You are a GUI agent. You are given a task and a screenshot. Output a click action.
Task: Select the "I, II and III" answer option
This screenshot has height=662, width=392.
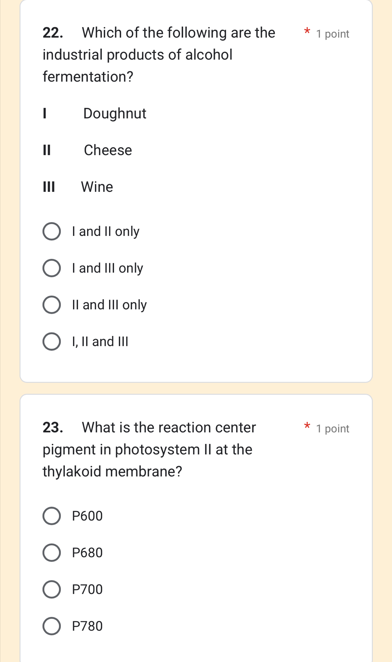(x=51, y=341)
